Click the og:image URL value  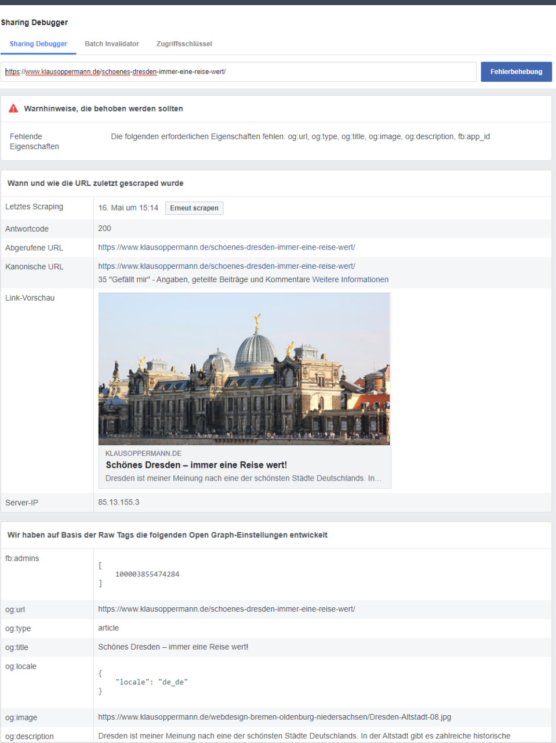pos(275,717)
